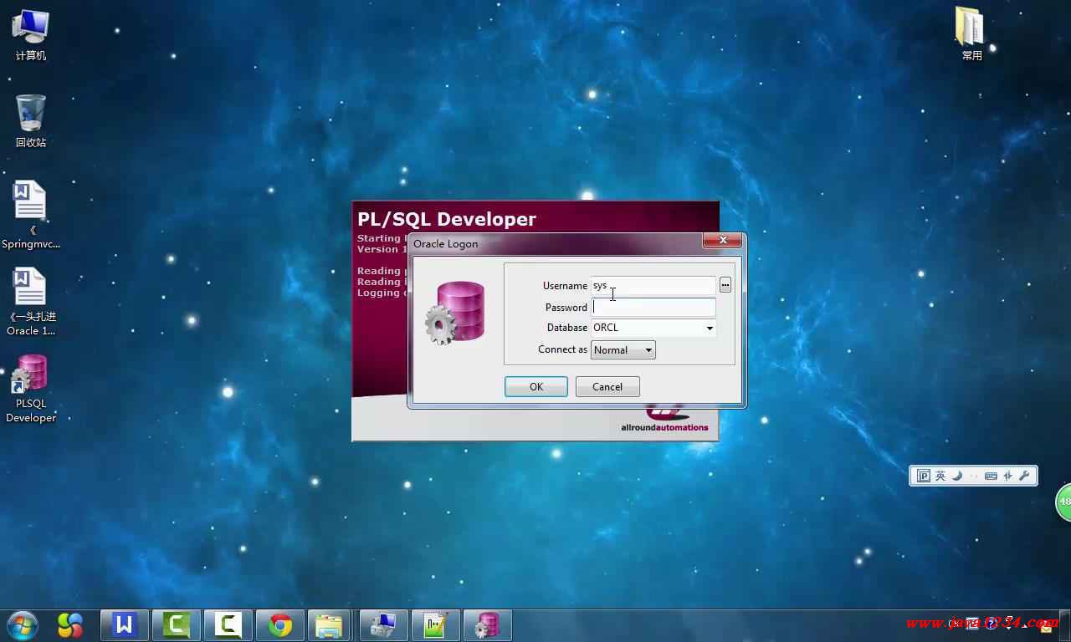Cancel the Oracle Logon dialog

(x=607, y=386)
